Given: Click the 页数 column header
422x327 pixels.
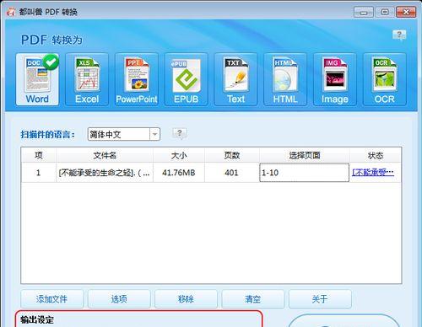Looking at the screenshot, I should point(232,155).
